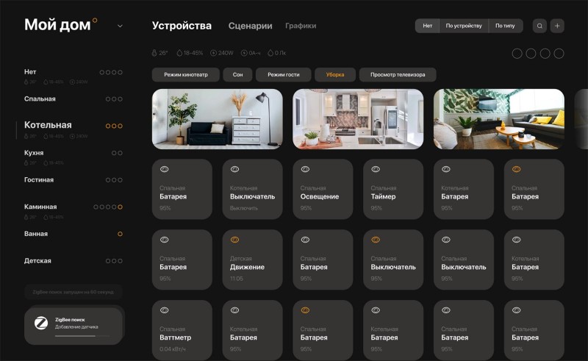Click the humidity icon showing 18-45%

179,53
